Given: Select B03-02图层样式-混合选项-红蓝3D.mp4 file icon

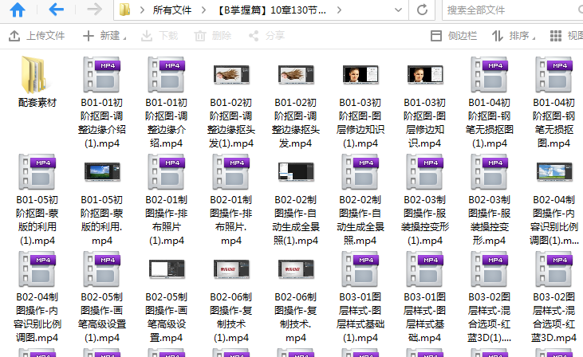Looking at the screenshot, I should pyautogui.click(x=554, y=269).
